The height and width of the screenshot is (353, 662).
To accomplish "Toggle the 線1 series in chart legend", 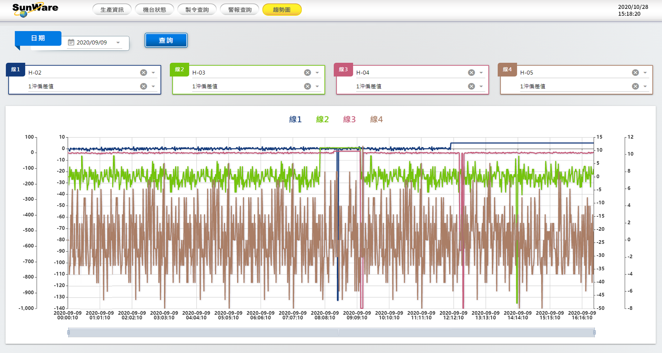I will [x=295, y=120].
